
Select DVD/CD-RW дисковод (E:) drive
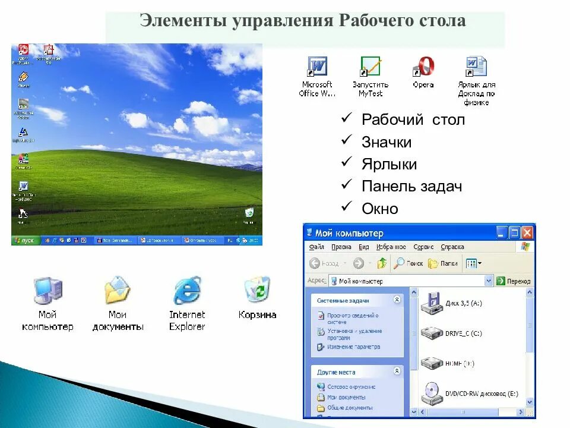469,394
